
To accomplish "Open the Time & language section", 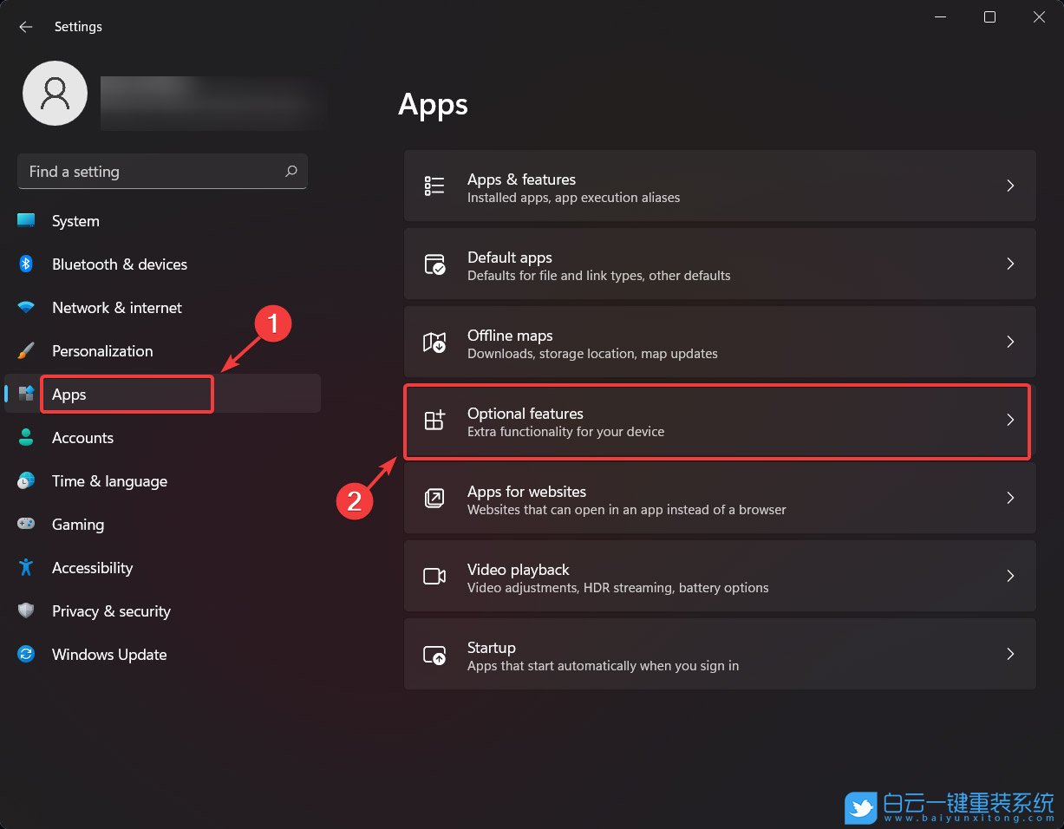I will [109, 481].
